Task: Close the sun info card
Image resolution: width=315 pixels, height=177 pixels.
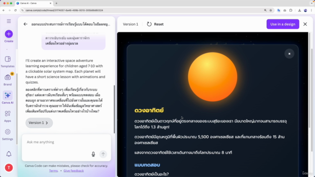Action: 289,54
